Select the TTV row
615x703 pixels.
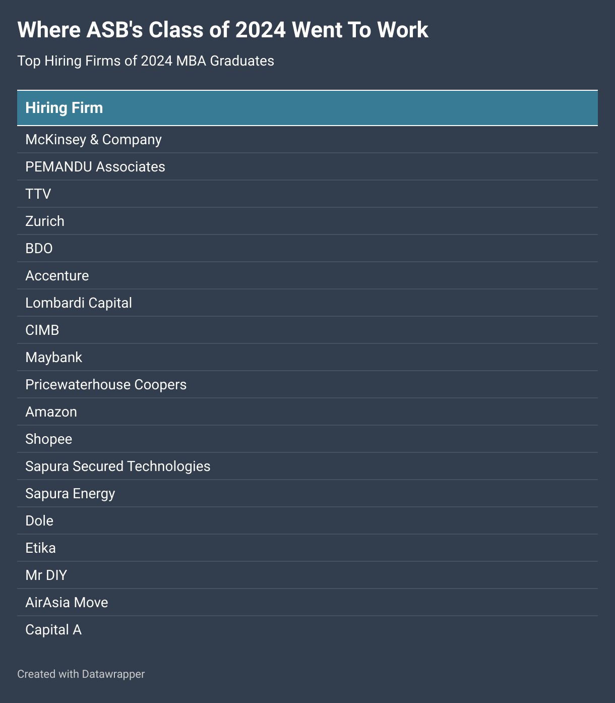38,194
